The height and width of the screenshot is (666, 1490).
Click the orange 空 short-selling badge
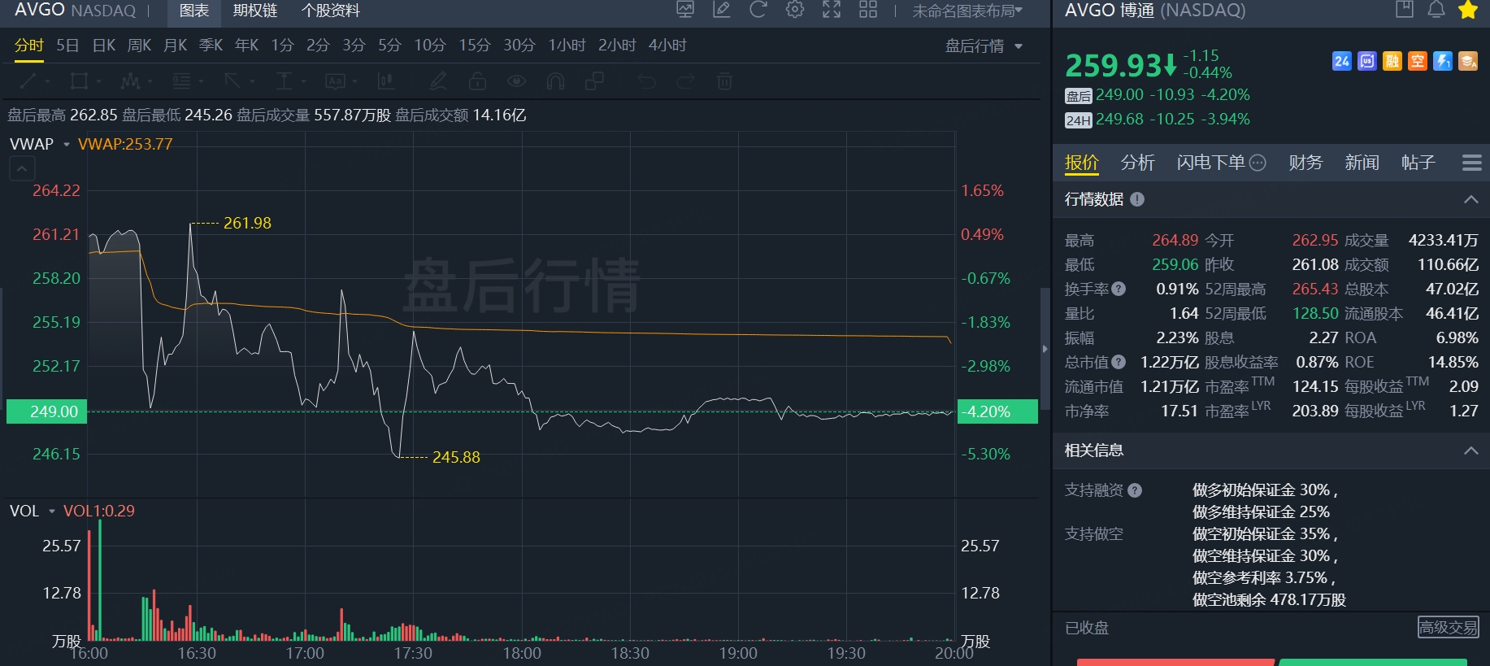click(1418, 61)
